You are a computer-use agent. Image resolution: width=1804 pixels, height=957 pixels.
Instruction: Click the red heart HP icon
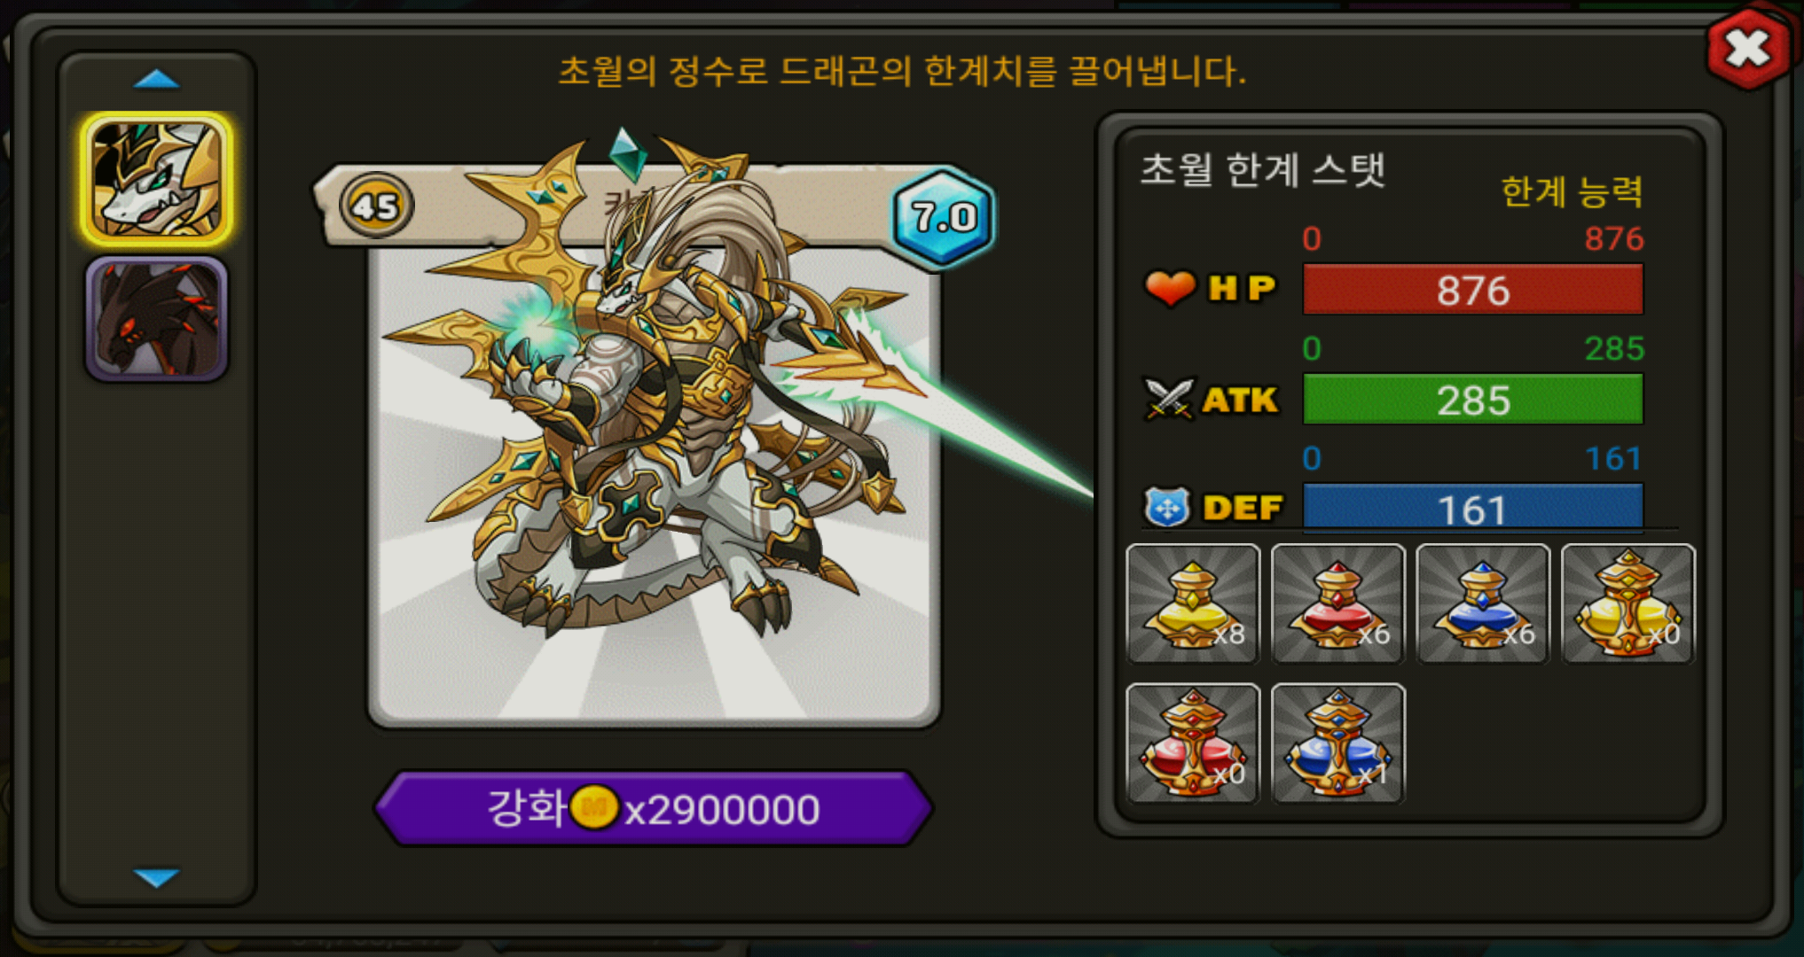coord(1170,288)
